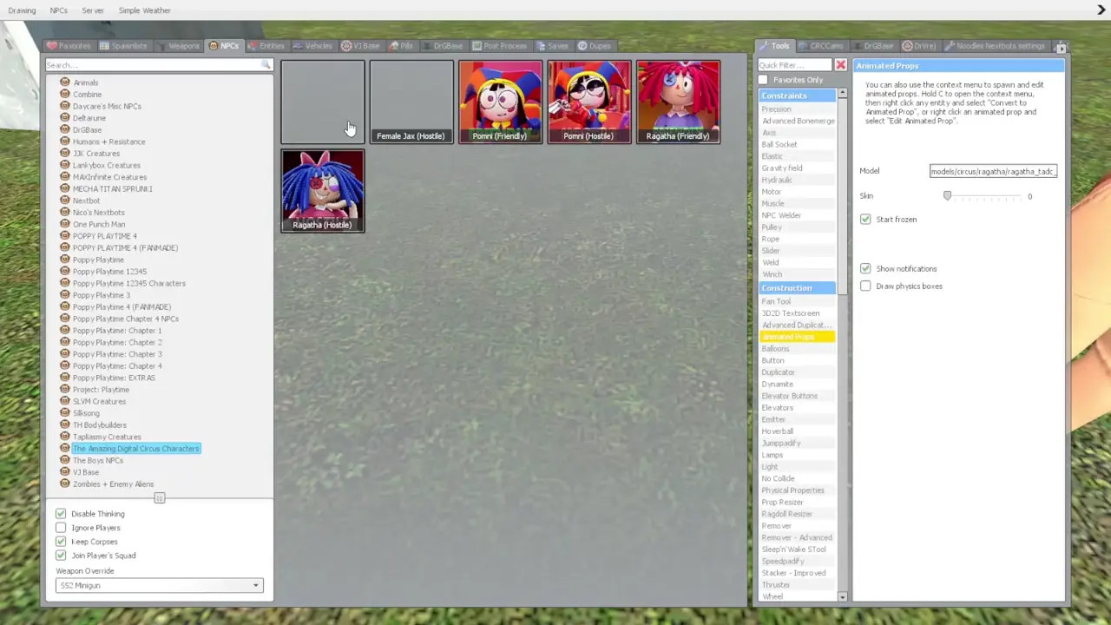Spawn the Ragatha (Hostile) NPC
1111x625 pixels.
tap(322, 189)
